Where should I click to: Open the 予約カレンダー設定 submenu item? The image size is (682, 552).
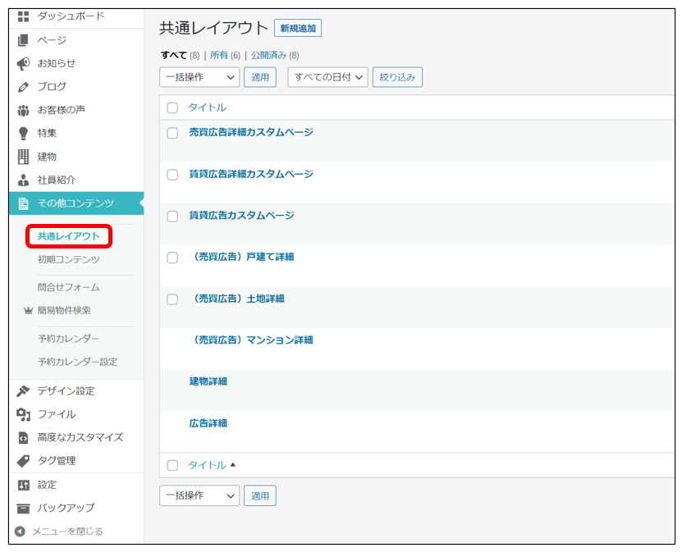click(x=77, y=362)
